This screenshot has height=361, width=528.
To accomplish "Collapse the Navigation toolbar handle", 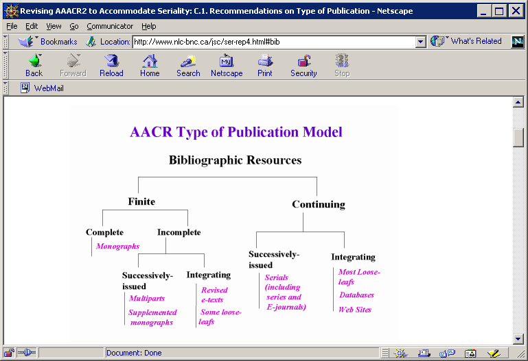I will click(5, 65).
